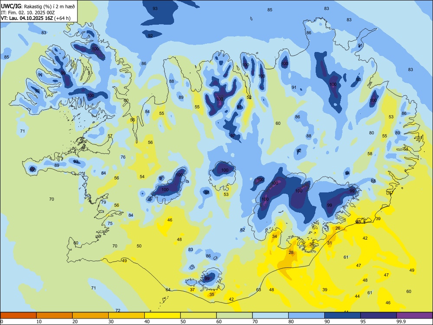Click the title text 'UWC/IG: Rakastig (%) í 2 m hæð'

click(x=38, y=6)
